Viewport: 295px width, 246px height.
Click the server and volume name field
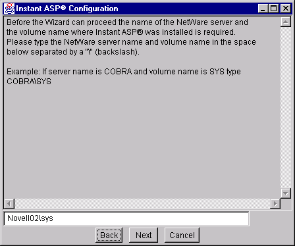point(126,218)
